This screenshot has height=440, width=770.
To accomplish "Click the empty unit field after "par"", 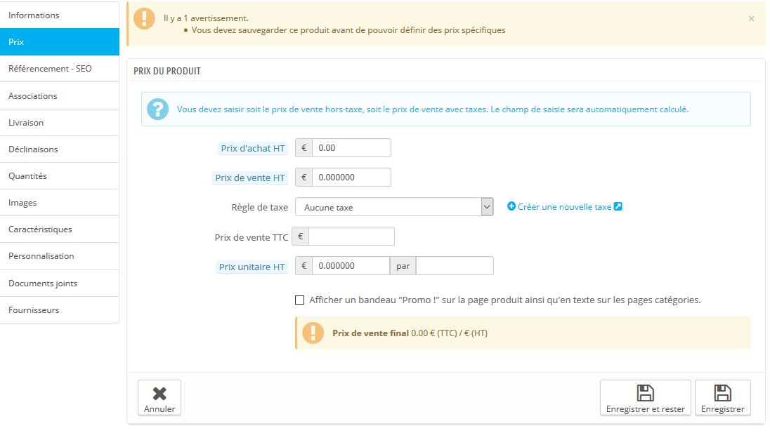I will click(x=455, y=266).
